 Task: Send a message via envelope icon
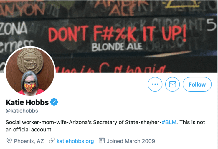[x=172, y=84]
